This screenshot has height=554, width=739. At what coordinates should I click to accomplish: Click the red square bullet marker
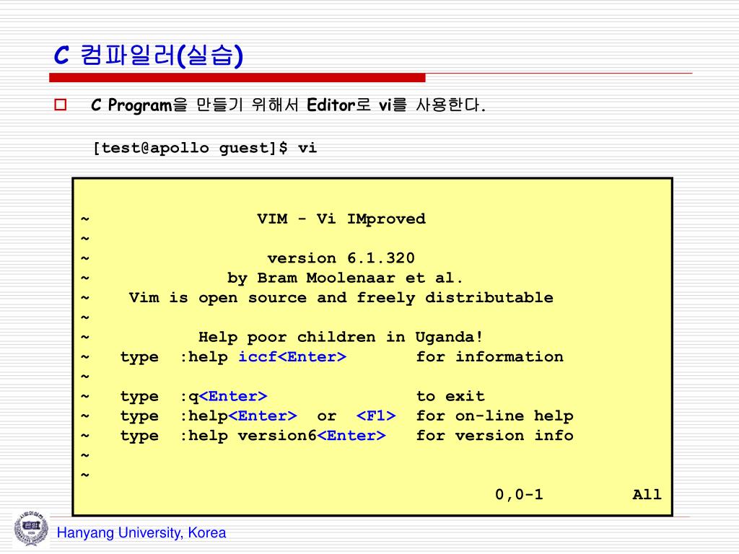click(x=61, y=105)
